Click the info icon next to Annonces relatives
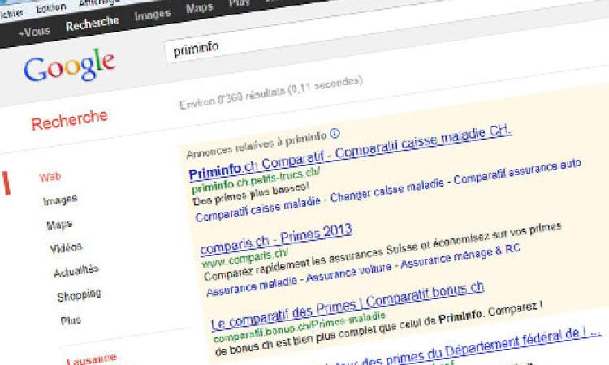Image resolution: width=609 pixels, height=365 pixels. (335, 134)
